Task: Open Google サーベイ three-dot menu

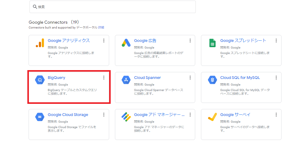Action: point(276,114)
